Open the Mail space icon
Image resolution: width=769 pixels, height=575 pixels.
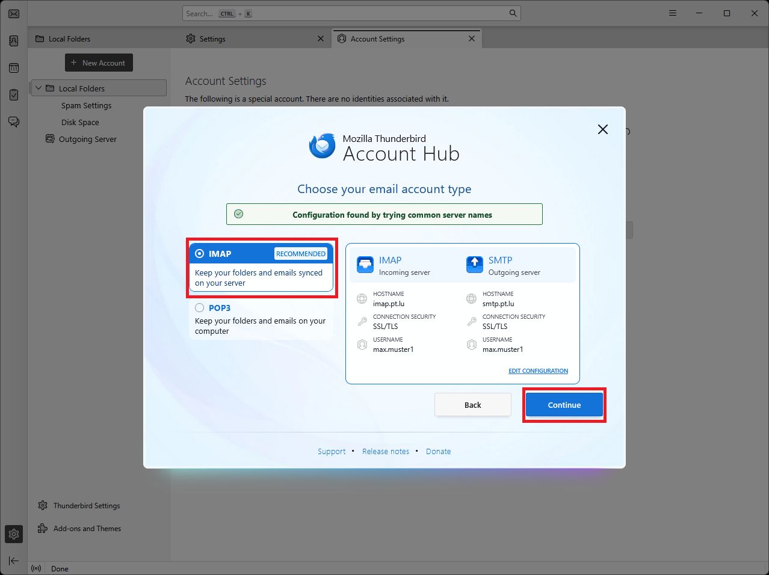coord(14,13)
